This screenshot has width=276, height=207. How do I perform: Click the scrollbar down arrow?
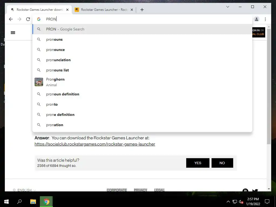point(269,189)
